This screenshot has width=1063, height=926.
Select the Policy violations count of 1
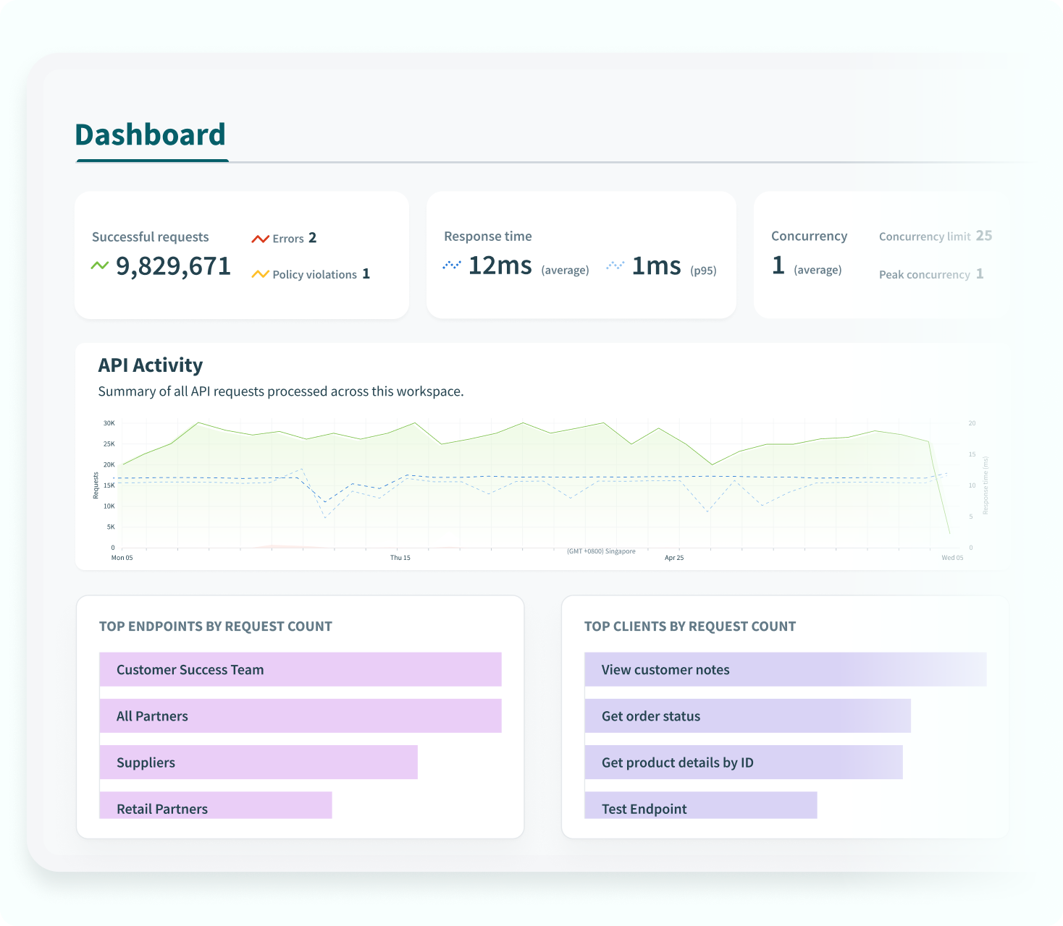366,274
